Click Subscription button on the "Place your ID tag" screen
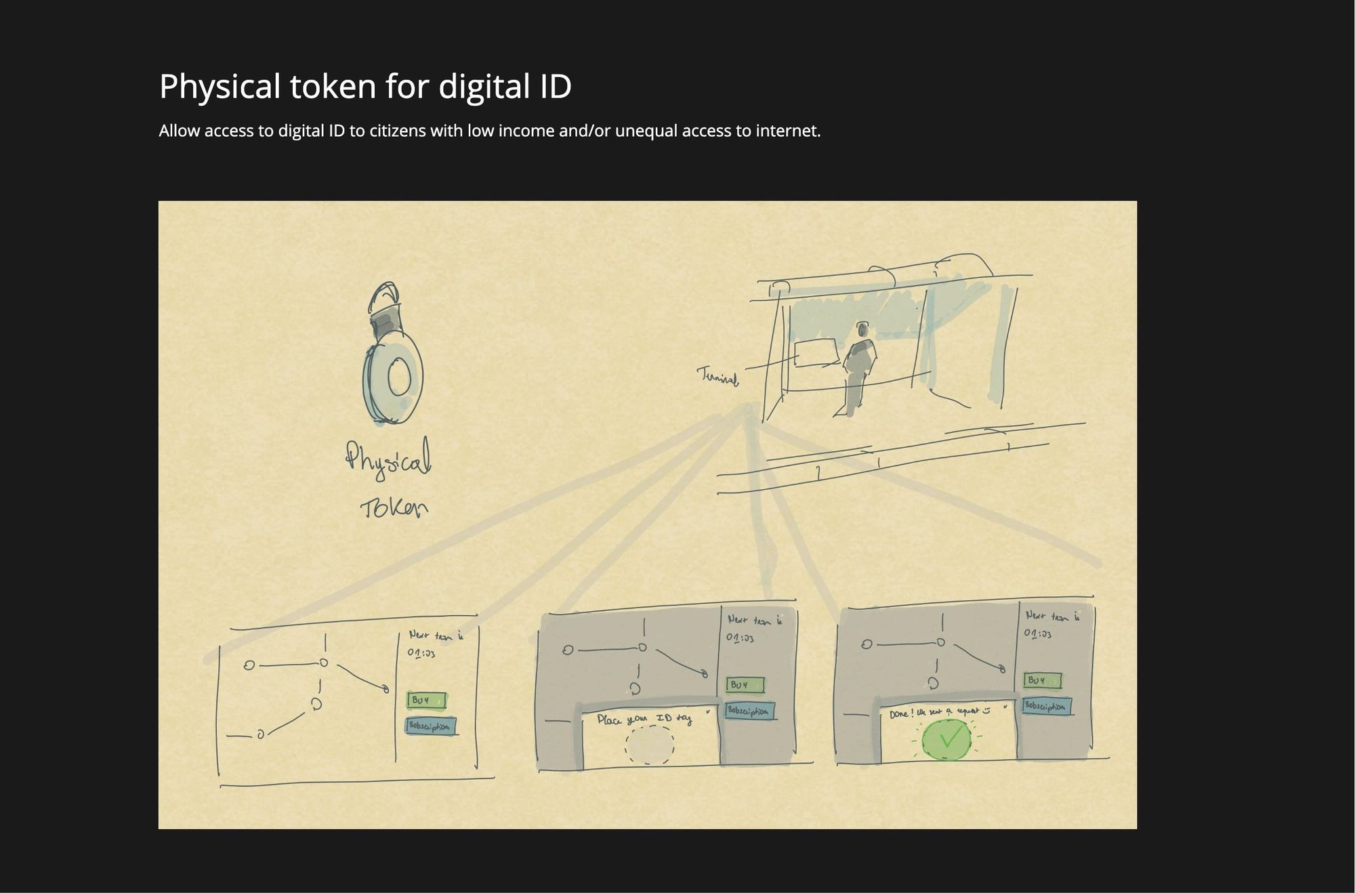Screen dimensions: 1355x893 click(749, 711)
